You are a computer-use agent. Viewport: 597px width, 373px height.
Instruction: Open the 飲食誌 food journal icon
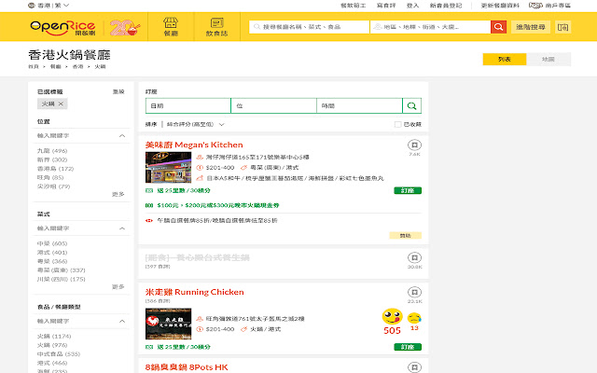215,27
